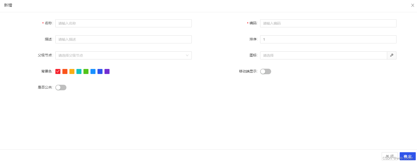Focus the 编码 input field

click(328, 23)
